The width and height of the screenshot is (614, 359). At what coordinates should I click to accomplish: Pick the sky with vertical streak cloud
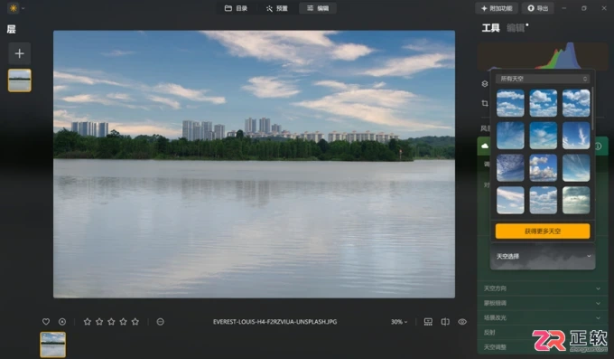click(576, 136)
